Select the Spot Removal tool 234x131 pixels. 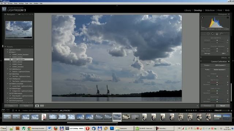[208, 34]
